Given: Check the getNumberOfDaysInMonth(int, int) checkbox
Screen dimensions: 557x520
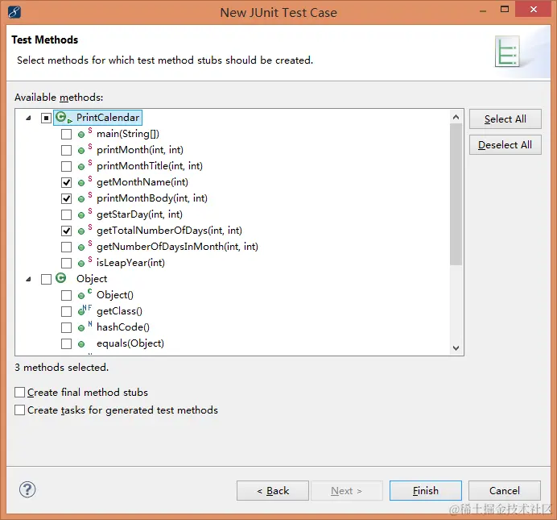Looking at the screenshot, I should point(66,247).
